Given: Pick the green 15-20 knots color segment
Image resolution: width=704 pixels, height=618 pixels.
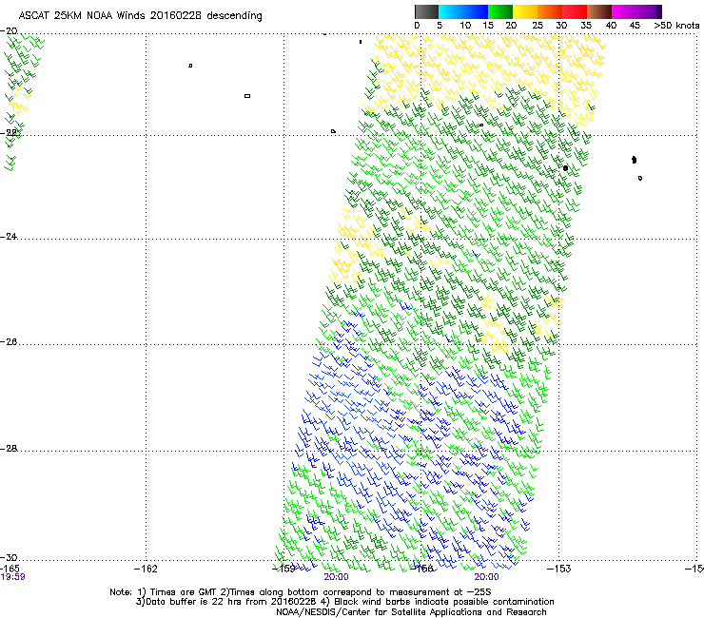Looking at the screenshot, I should (500, 11).
